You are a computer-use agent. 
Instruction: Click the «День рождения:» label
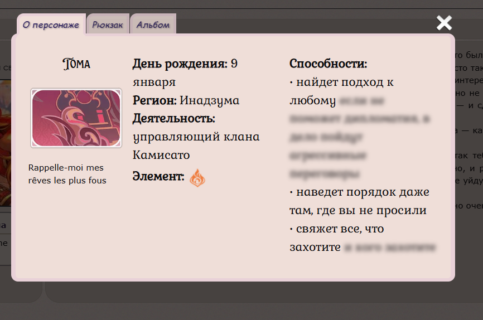[180, 64]
